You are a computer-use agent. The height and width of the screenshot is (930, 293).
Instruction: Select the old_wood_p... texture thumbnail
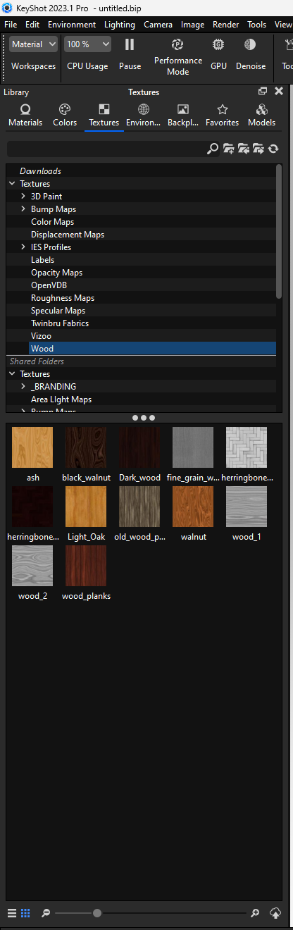click(139, 507)
